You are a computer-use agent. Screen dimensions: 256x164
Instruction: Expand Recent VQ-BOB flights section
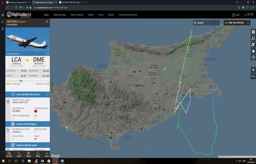click(28, 124)
